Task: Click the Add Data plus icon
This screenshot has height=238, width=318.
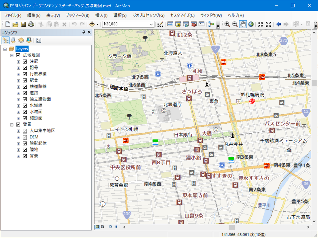Action: click(x=92, y=24)
